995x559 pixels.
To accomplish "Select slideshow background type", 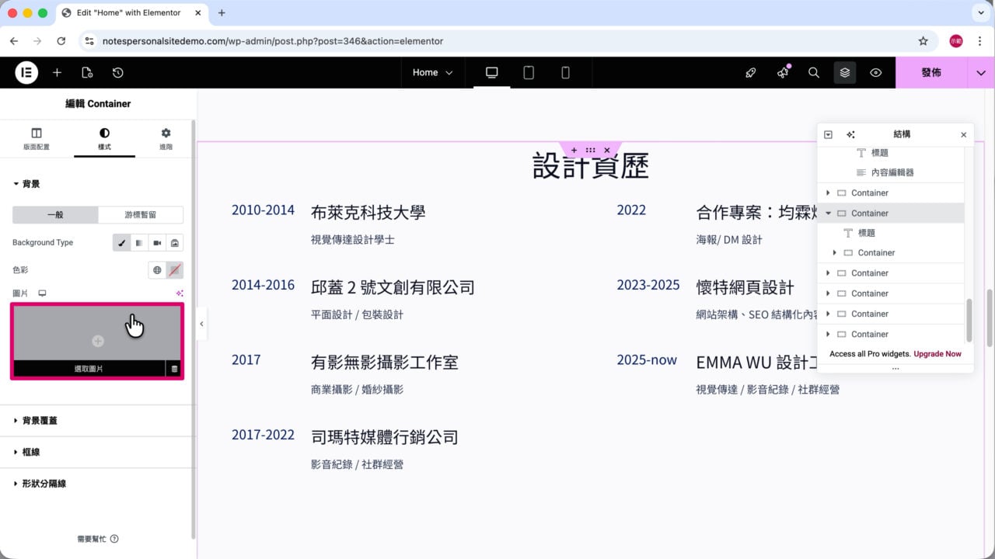I will point(175,243).
